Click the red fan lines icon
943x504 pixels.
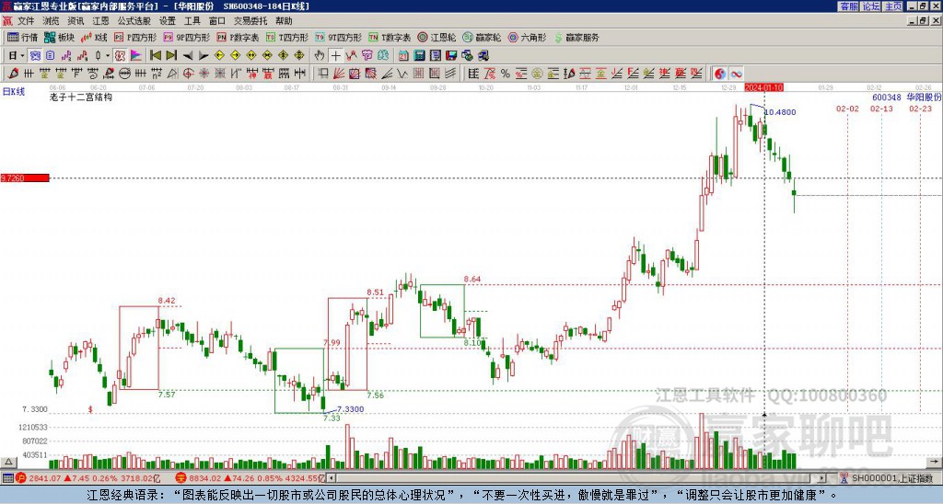point(339,74)
